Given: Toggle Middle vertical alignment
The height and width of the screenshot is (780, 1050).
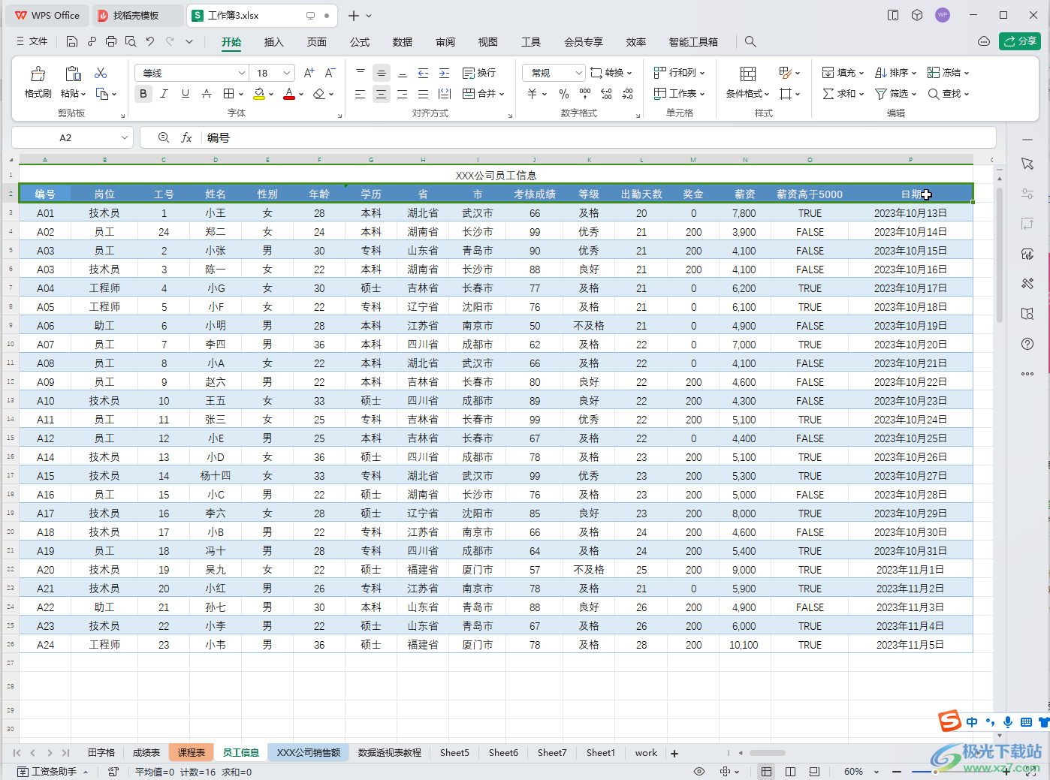Looking at the screenshot, I should click(381, 73).
